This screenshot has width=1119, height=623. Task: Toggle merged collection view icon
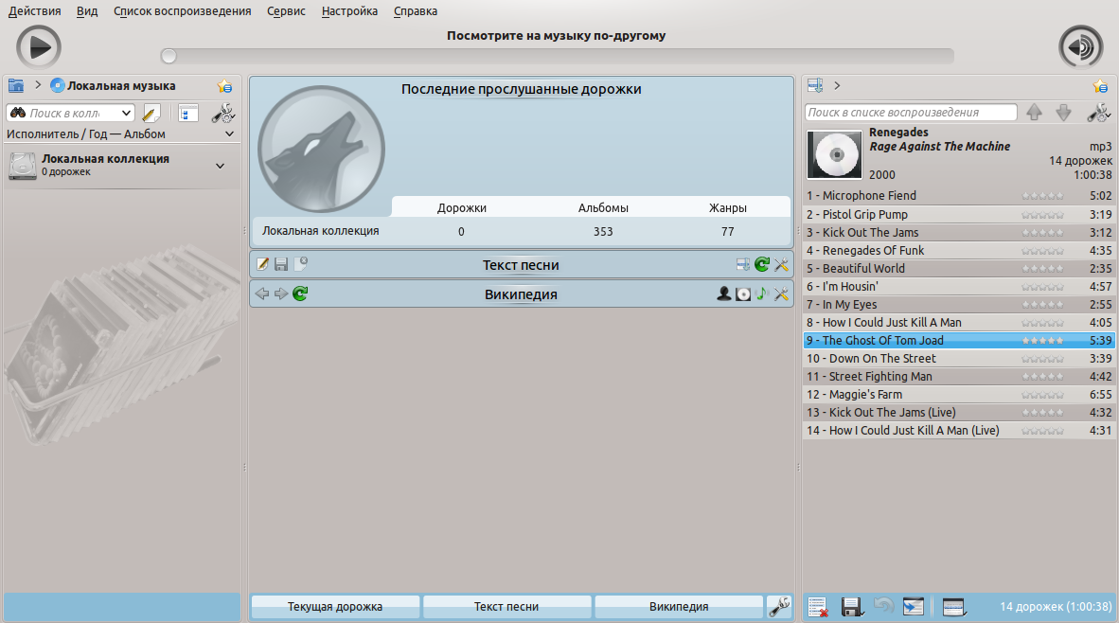point(188,113)
